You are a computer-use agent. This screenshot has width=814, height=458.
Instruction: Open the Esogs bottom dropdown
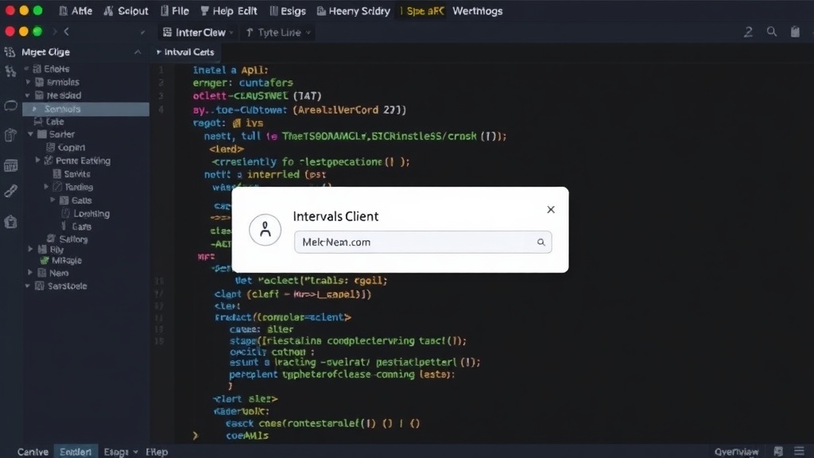[121, 452]
